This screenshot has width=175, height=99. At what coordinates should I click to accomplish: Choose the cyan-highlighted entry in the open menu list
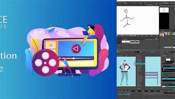tap(140, 64)
